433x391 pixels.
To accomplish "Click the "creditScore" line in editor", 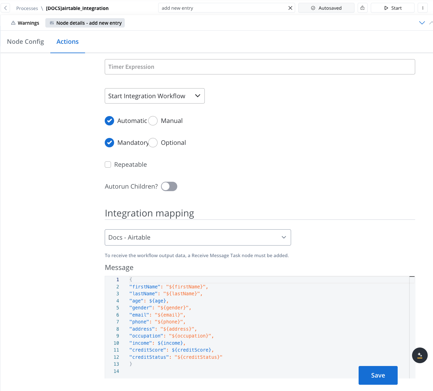I will click(172, 350).
